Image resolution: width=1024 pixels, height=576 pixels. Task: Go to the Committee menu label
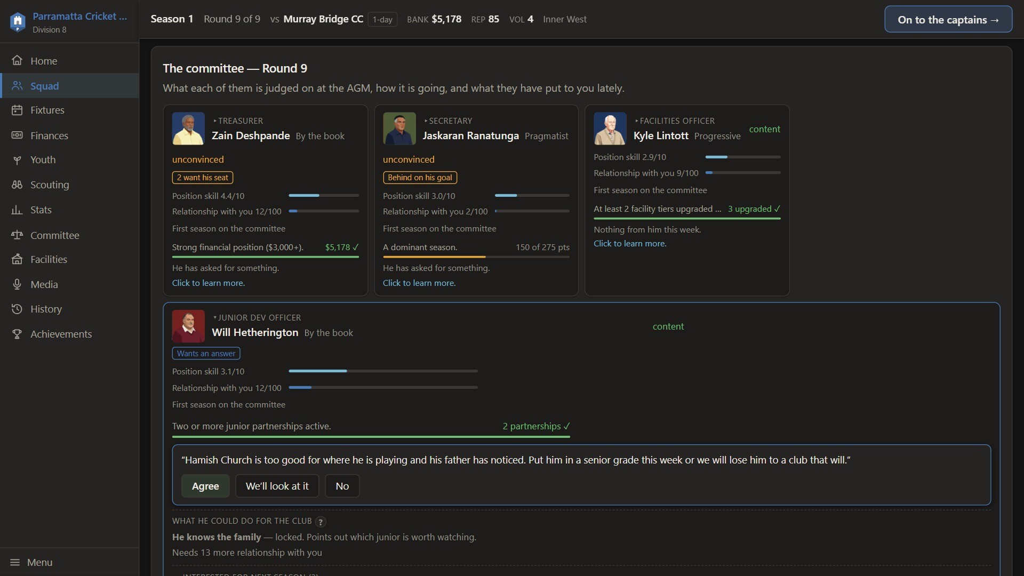(55, 235)
